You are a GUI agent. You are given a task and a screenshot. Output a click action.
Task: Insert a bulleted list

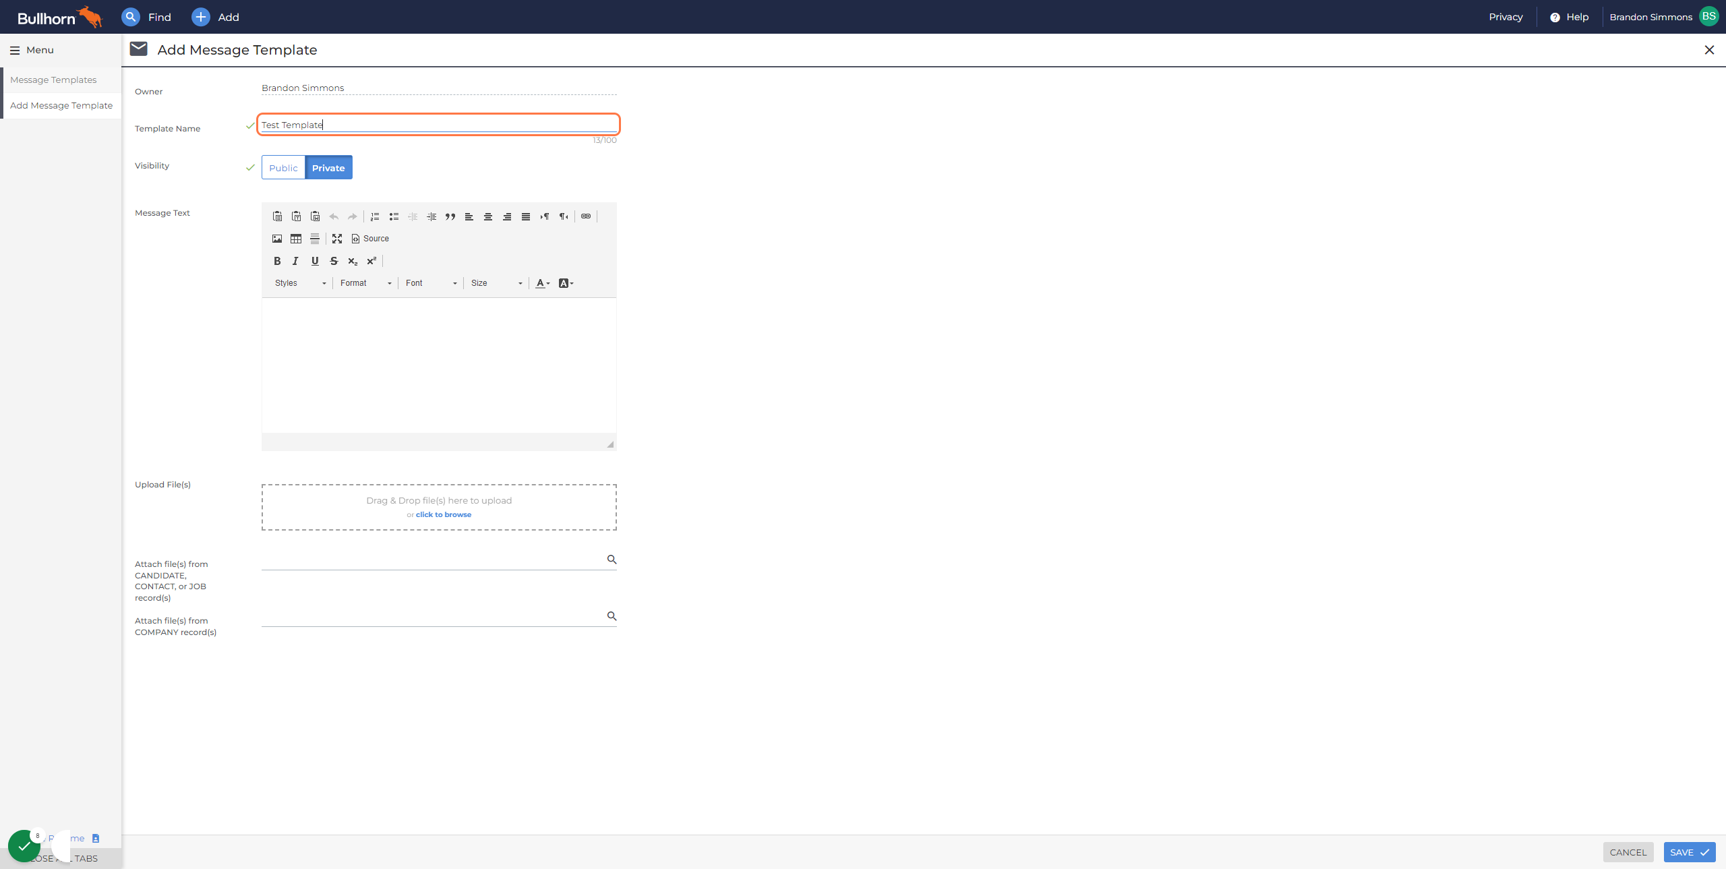coord(394,216)
